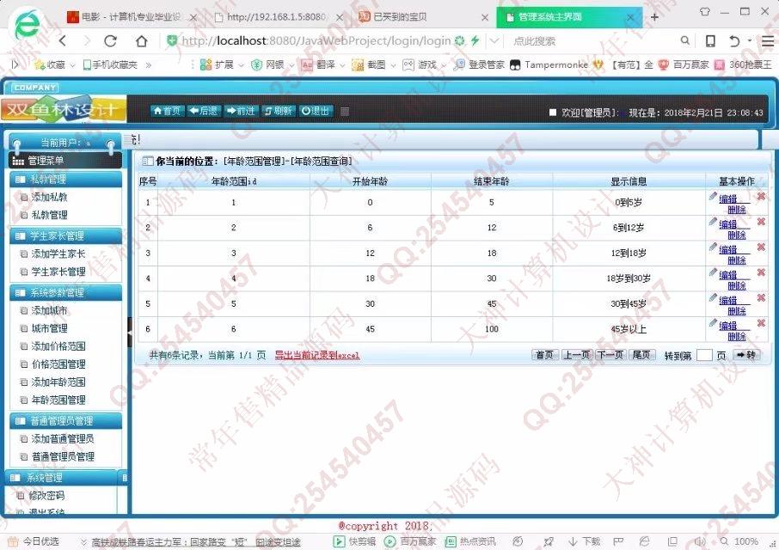Focus the 转到第 page number field

(x=704, y=356)
